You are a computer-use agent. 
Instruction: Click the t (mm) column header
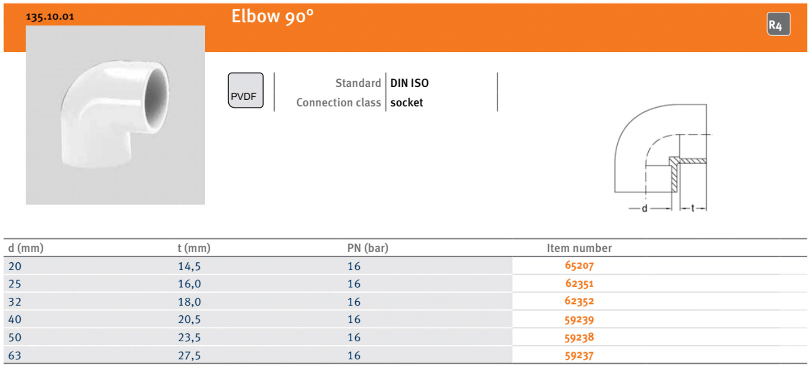194,248
